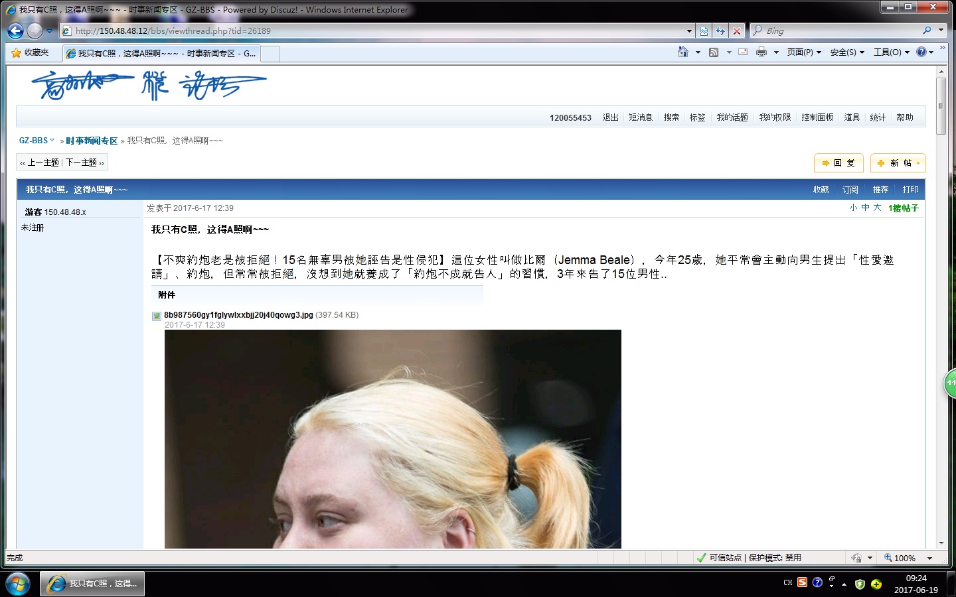Click the Compatibility View icon in address bar

pyautogui.click(x=704, y=31)
